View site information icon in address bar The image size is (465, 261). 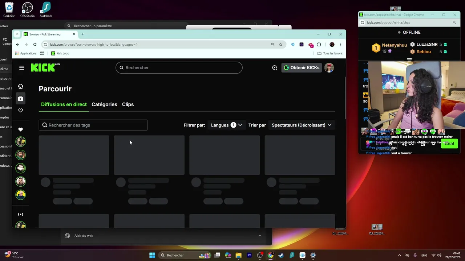click(x=45, y=45)
